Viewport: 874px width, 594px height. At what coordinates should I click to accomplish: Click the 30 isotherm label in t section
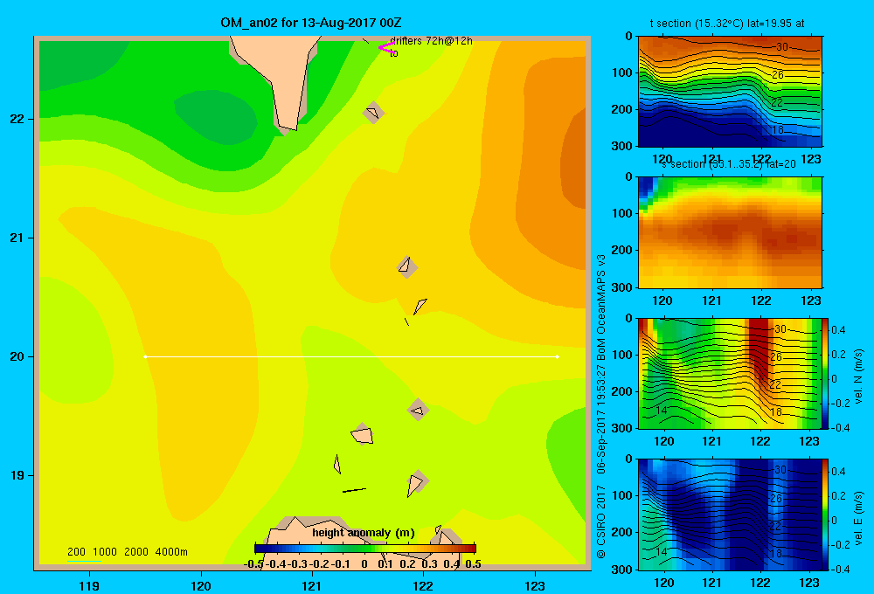coord(782,47)
